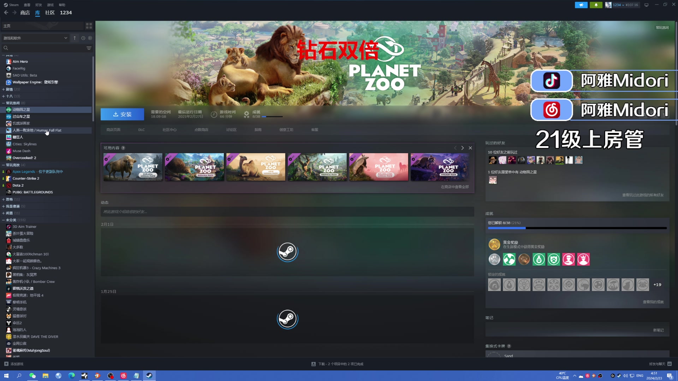Viewport: 678px width, 381px height.
Task: Open the Steam menu
Action: [11, 5]
